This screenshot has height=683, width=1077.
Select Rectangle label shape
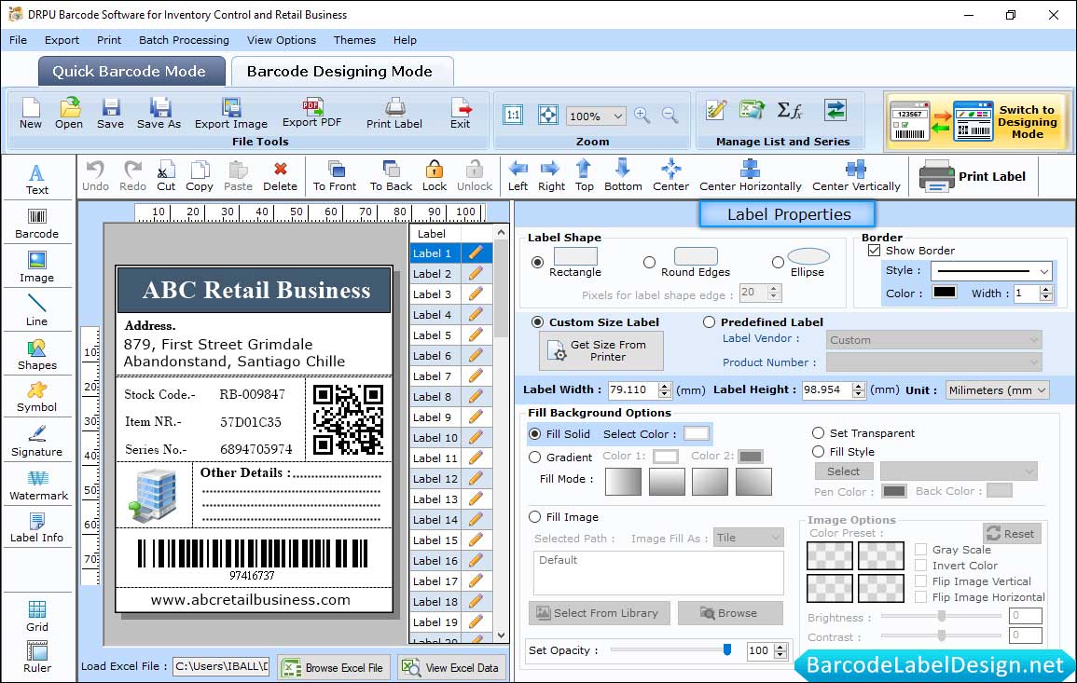[x=538, y=262]
